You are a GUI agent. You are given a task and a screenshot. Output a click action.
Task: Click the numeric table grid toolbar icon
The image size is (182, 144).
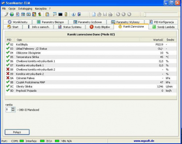point(23,14)
